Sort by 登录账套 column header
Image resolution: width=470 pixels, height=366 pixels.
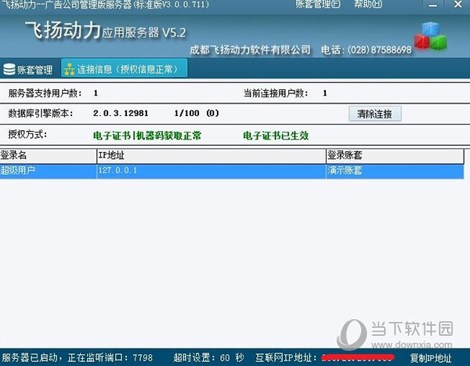click(395, 156)
